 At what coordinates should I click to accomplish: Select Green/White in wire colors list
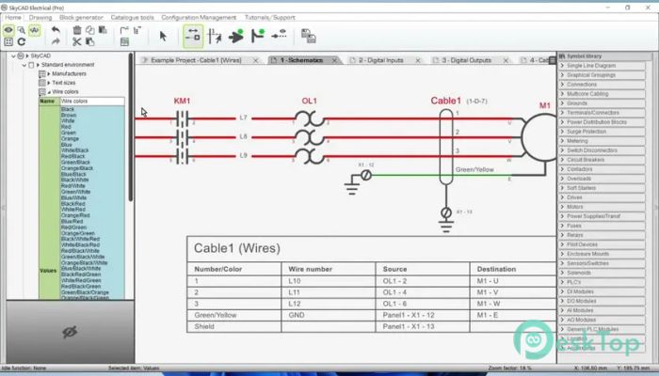[75, 192]
